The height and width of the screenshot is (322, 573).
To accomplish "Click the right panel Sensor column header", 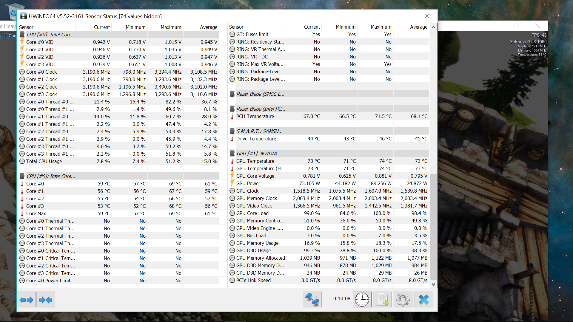I will (x=257, y=27).
